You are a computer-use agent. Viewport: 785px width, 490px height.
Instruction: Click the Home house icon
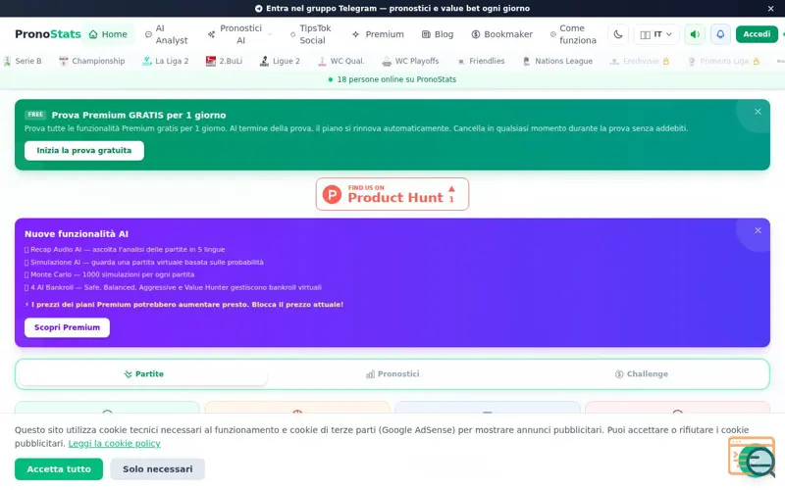[x=93, y=34]
